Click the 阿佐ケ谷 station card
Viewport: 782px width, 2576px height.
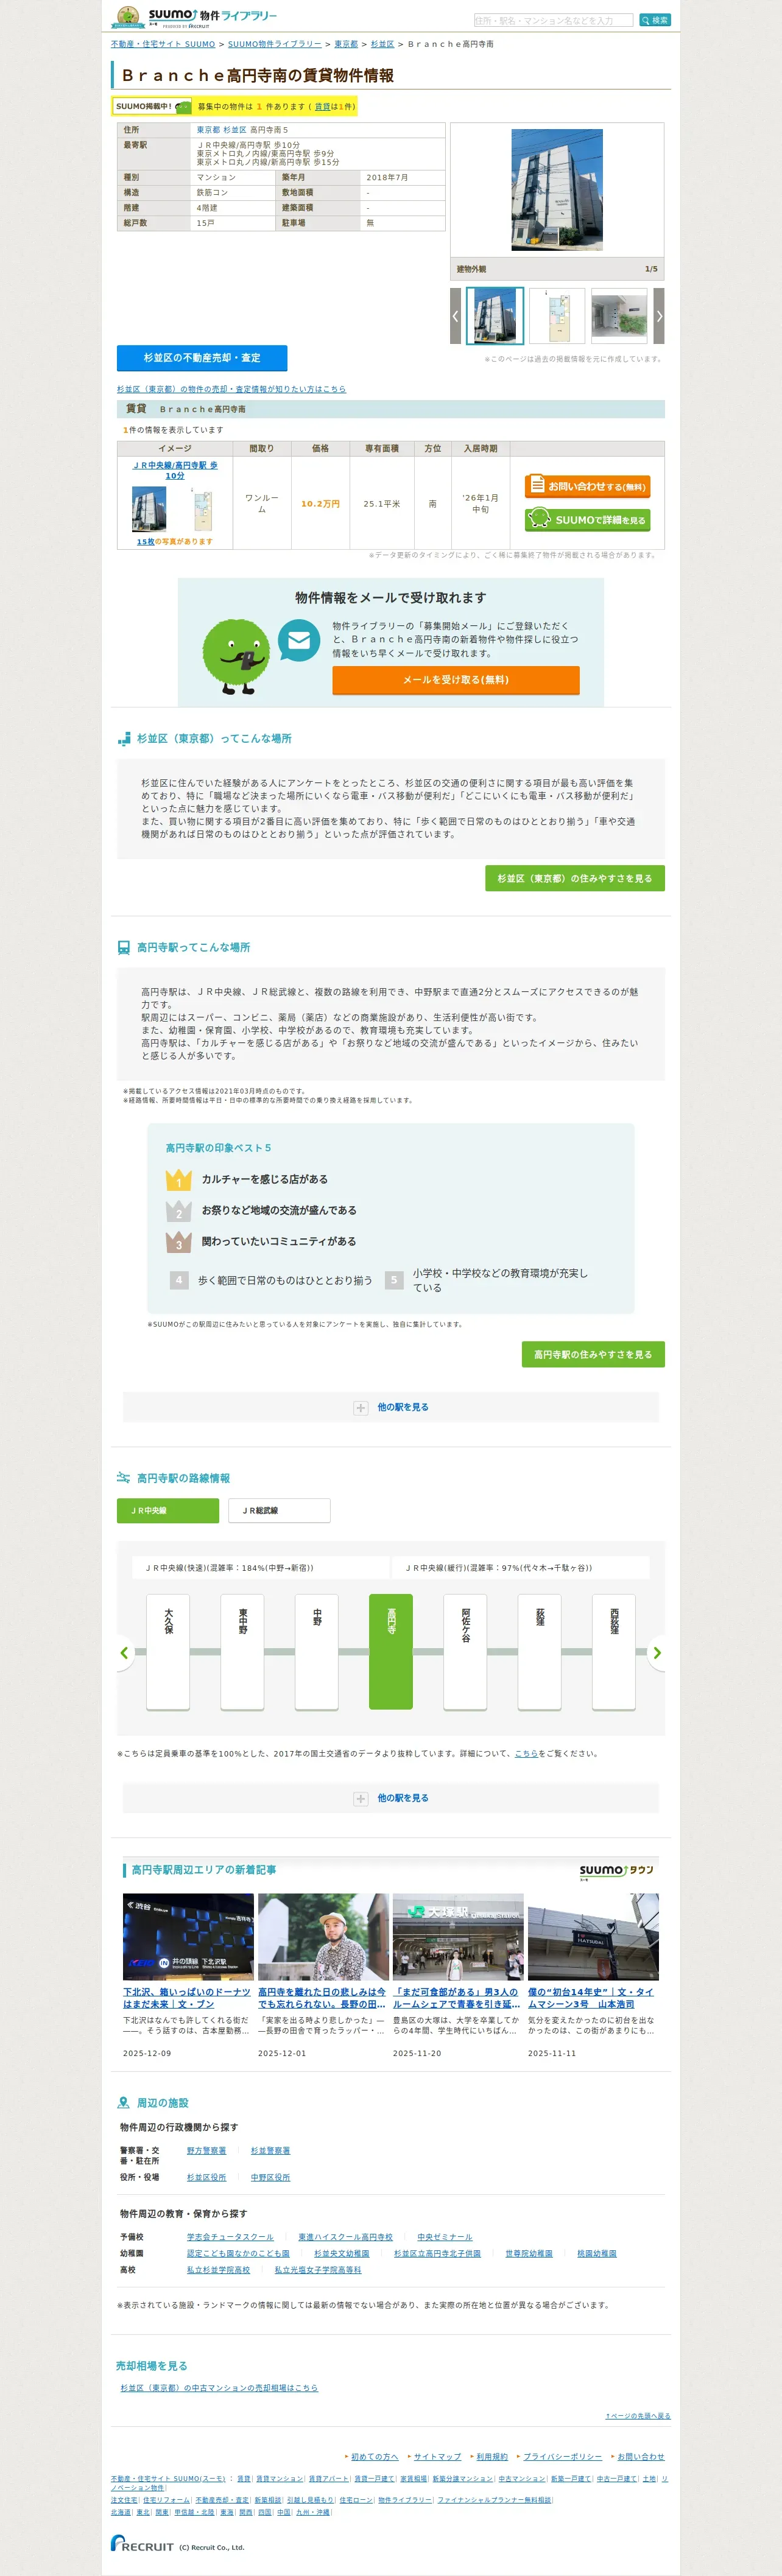pyautogui.click(x=465, y=1651)
